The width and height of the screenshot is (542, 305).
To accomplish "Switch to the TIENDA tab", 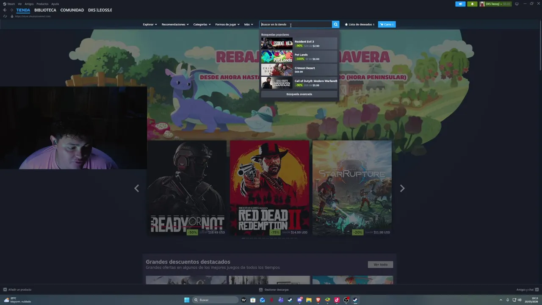I will click(23, 10).
